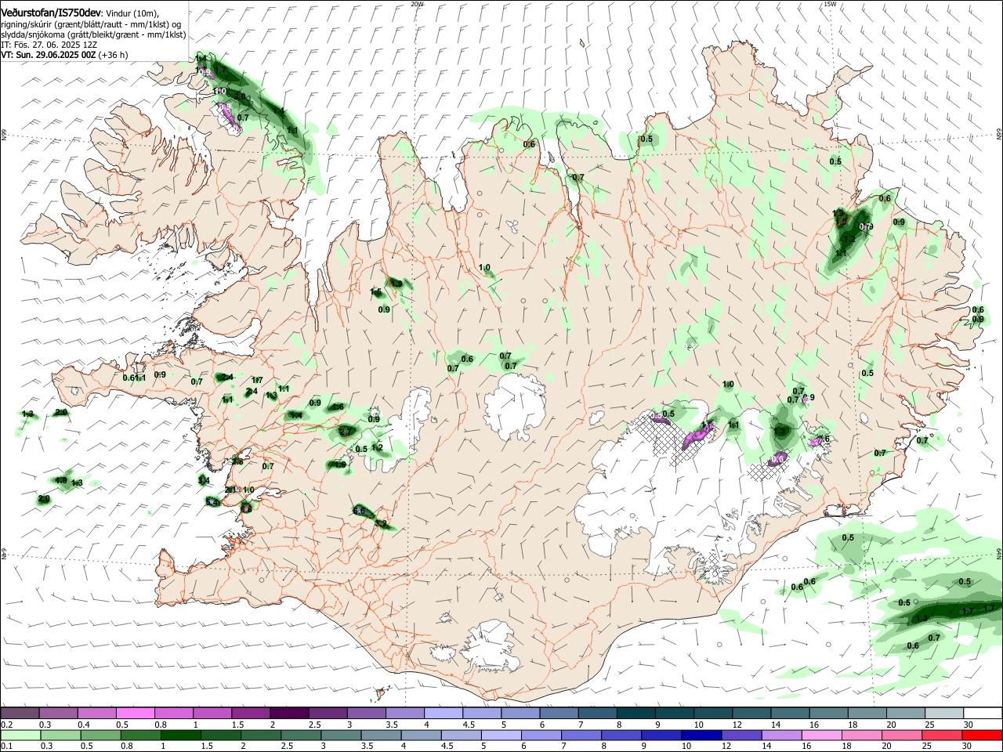Select the bright red swatch above 30
The width and height of the screenshot is (1003, 752).
point(983,735)
